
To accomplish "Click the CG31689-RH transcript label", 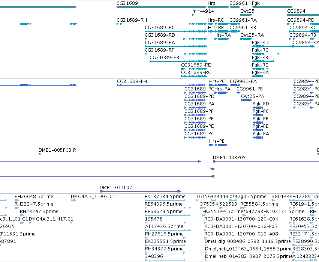I will pyautogui.click(x=132, y=20).
